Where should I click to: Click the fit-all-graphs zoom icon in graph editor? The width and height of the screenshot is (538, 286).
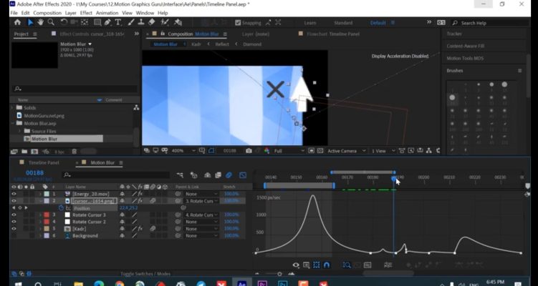[367, 265]
